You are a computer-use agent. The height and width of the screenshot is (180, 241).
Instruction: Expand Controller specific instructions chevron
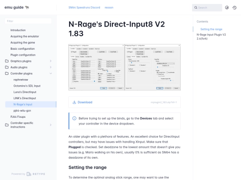click(50, 125)
